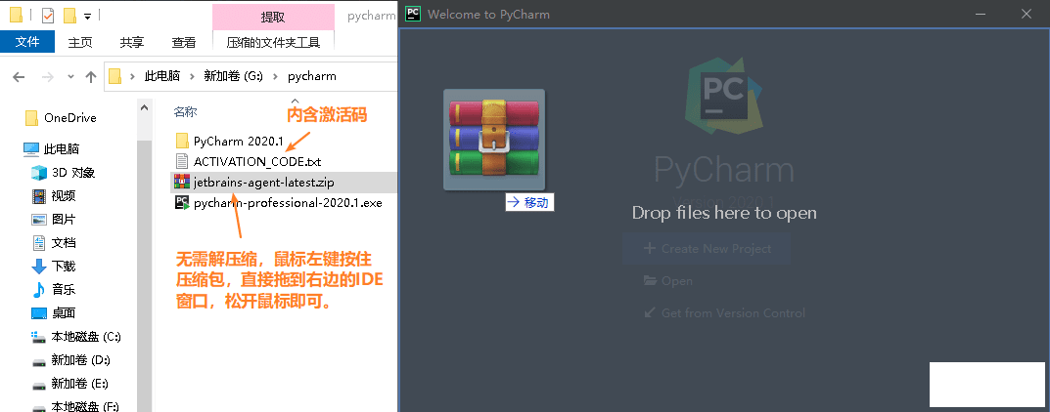Open the 文件 ribbon tab
Image resolution: width=1050 pixels, height=412 pixels.
tap(27, 42)
